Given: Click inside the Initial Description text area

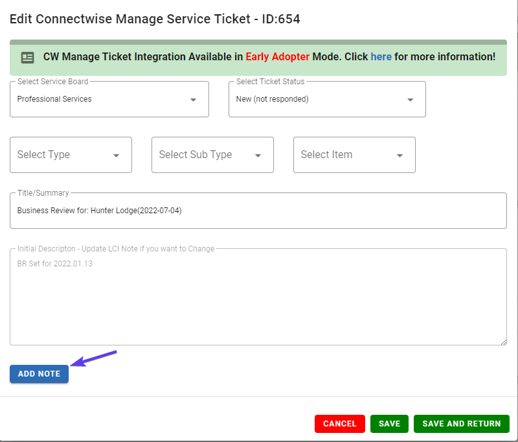Looking at the screenshot, I should coord(258,297).
